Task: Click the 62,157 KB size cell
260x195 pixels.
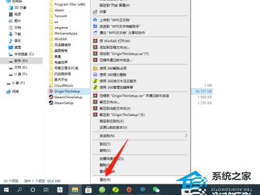Action: 204,91
